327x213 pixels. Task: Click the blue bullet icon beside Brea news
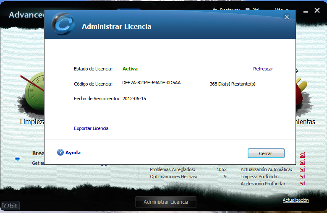18,158
